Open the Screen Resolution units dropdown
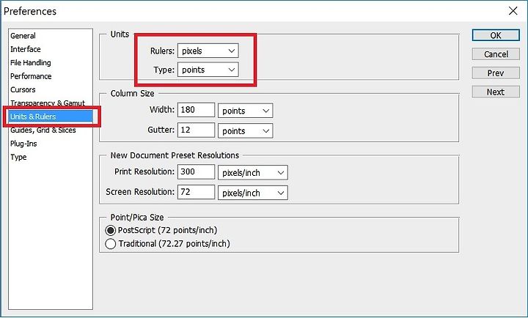The width and height of the screenshot is (528, 318). [253, 193]
